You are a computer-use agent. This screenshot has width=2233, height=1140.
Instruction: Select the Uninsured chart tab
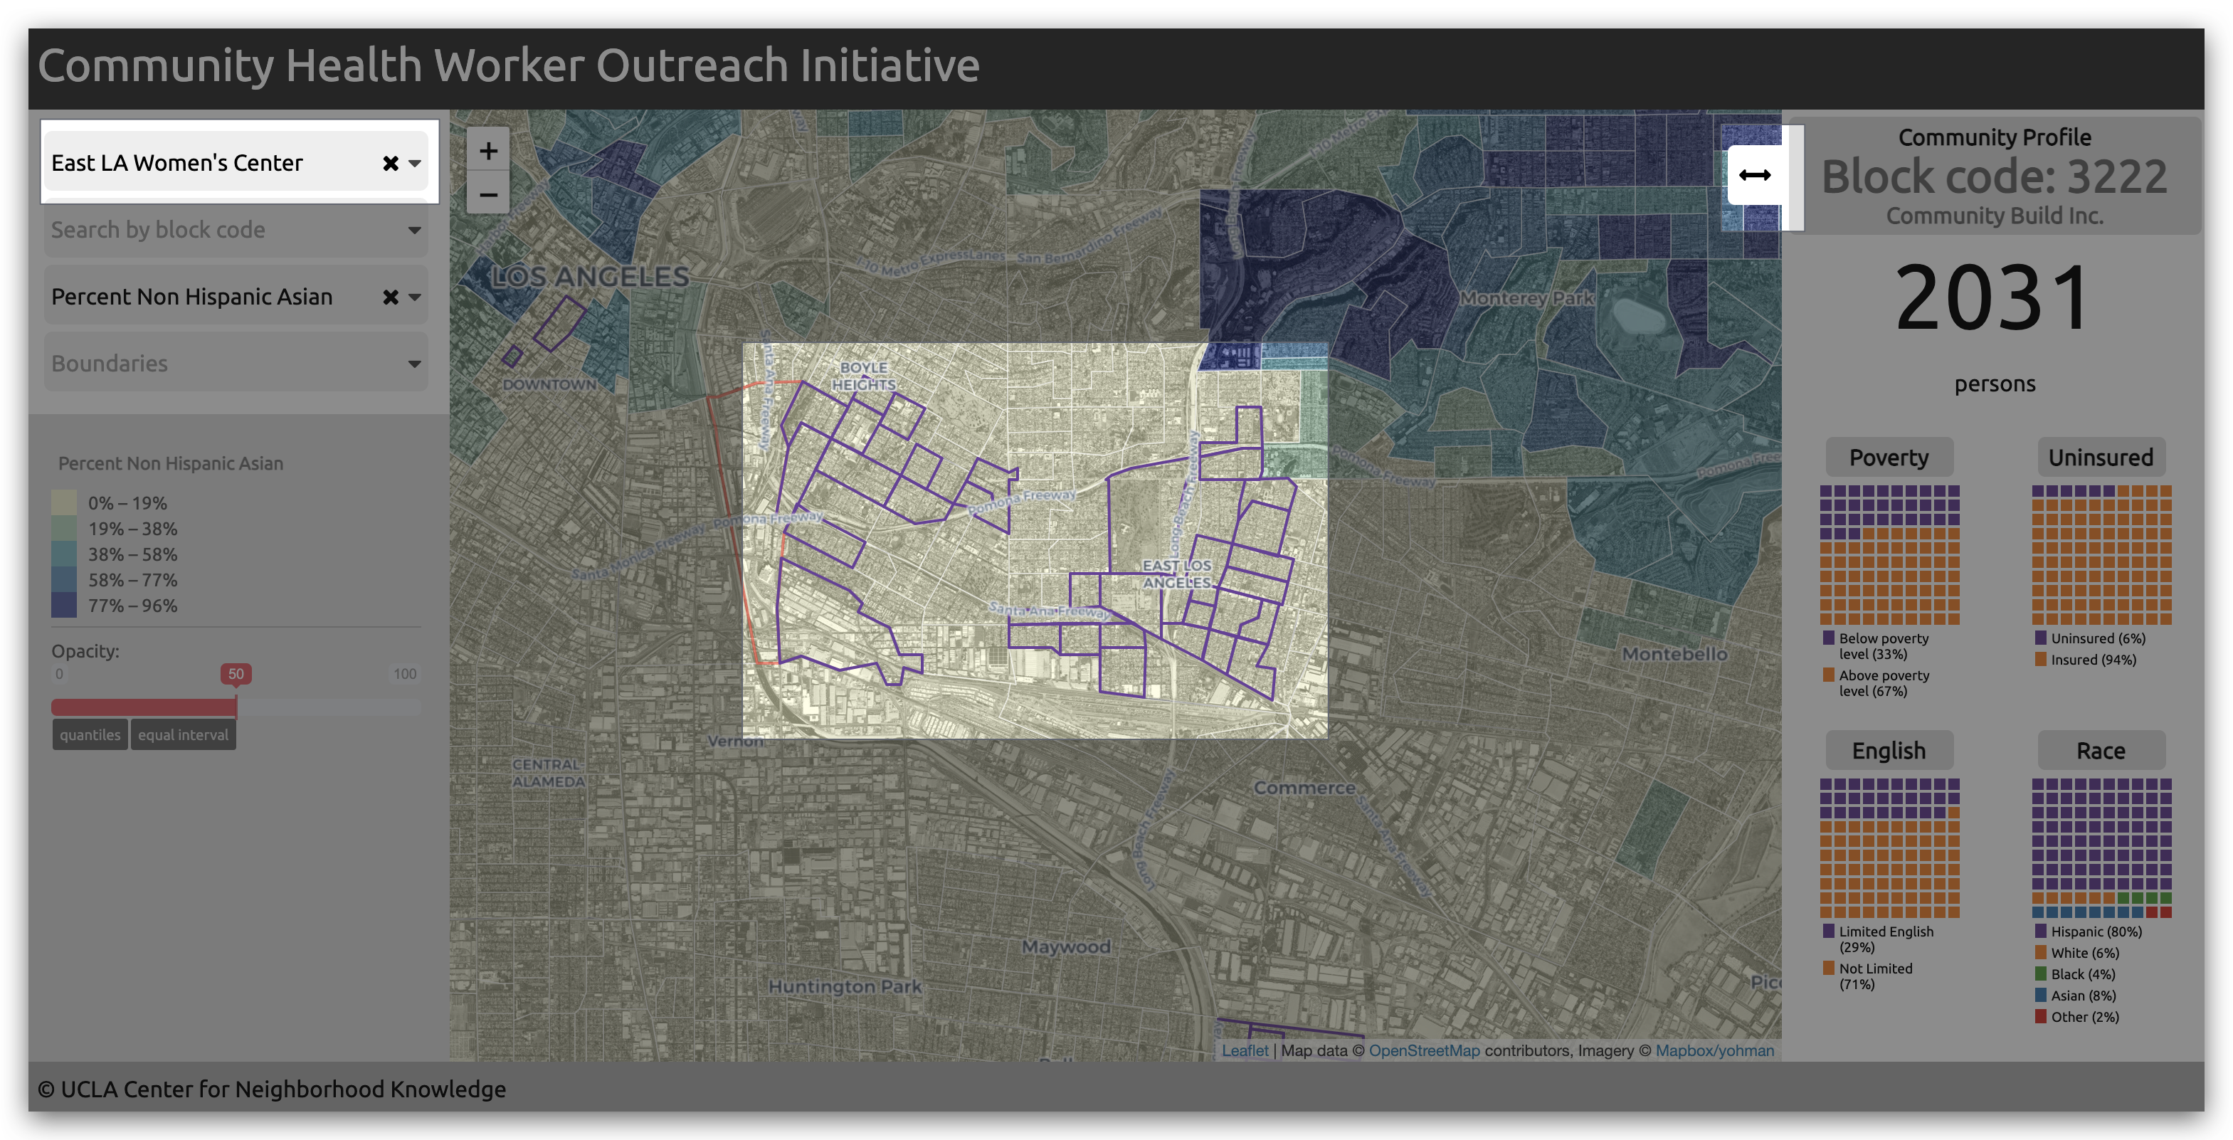(x=2101, y=457)
